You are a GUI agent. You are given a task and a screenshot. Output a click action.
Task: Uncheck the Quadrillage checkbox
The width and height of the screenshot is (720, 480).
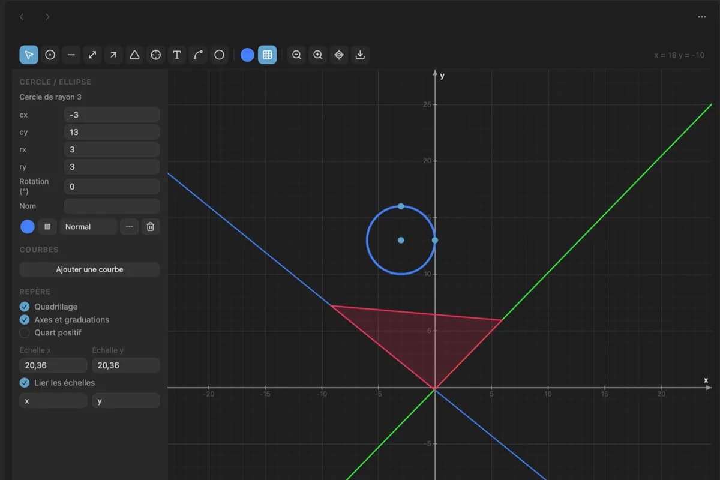25,307
